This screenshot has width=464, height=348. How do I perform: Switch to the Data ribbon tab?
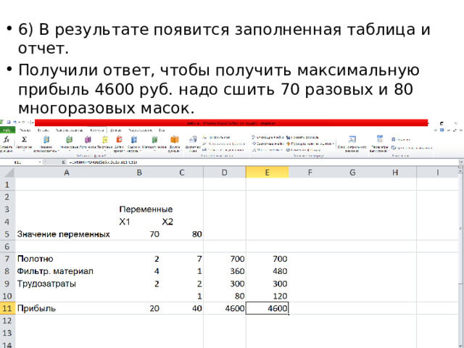pyautogui.click(x=116, y=130)
